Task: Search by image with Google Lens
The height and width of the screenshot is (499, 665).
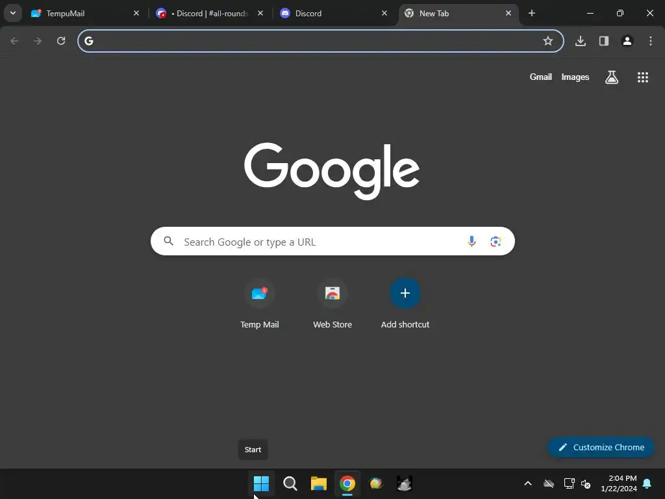Action: point(496,242)
